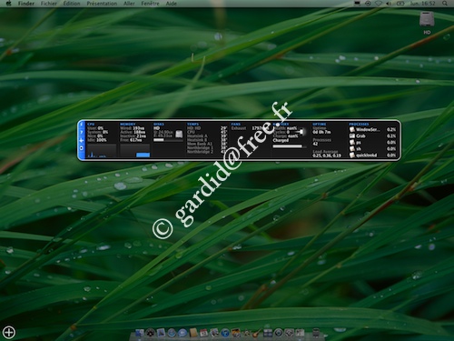This screenshot has width=454, height=341.
Task: Open the Apple menu
Action: tap(8, 4)
